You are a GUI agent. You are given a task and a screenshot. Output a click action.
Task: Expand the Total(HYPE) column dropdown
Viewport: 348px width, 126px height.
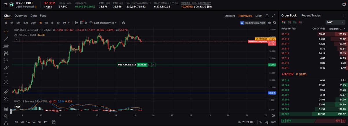[x=345, y=29]
